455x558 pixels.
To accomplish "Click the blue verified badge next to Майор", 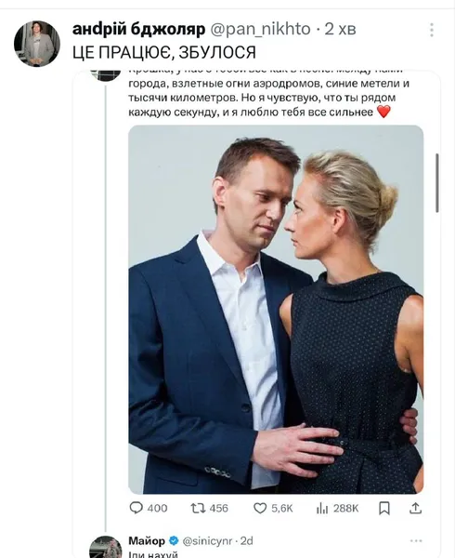I will coord(174,541).
